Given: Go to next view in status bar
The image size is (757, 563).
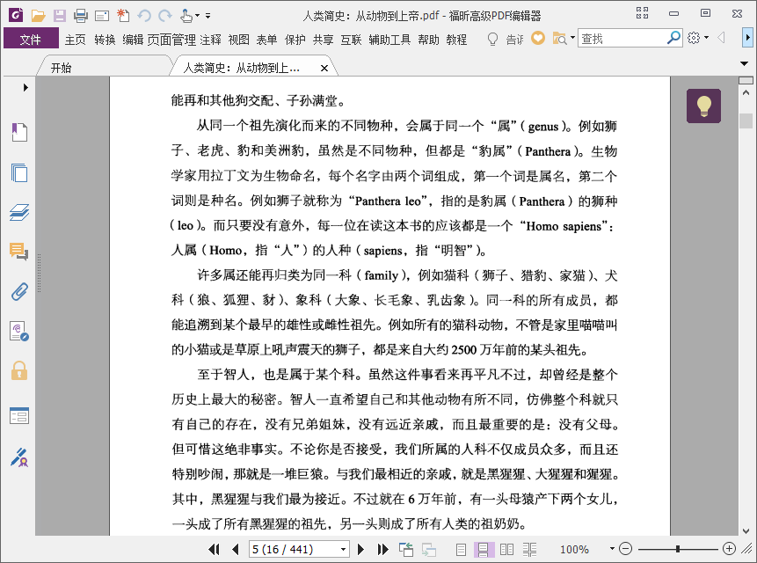Looking at the screenshot, I should [x=429, y=550].
